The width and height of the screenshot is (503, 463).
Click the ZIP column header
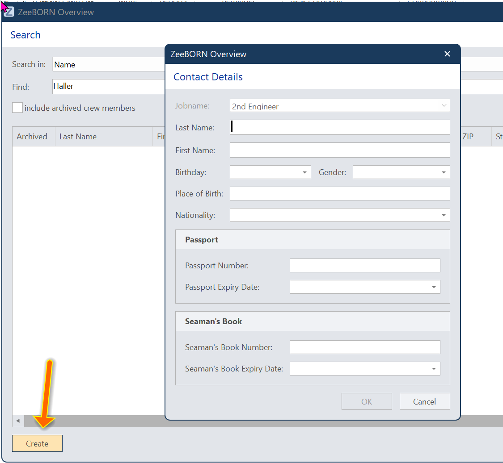tap(476, 137)
